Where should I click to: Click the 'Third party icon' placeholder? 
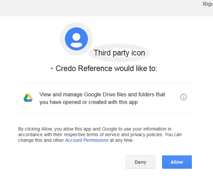119,53
